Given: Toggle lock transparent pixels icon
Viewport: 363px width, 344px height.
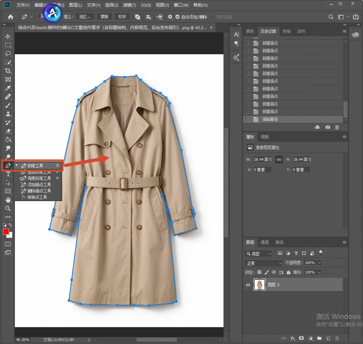Looking at the screenshot, I should 259,272.
